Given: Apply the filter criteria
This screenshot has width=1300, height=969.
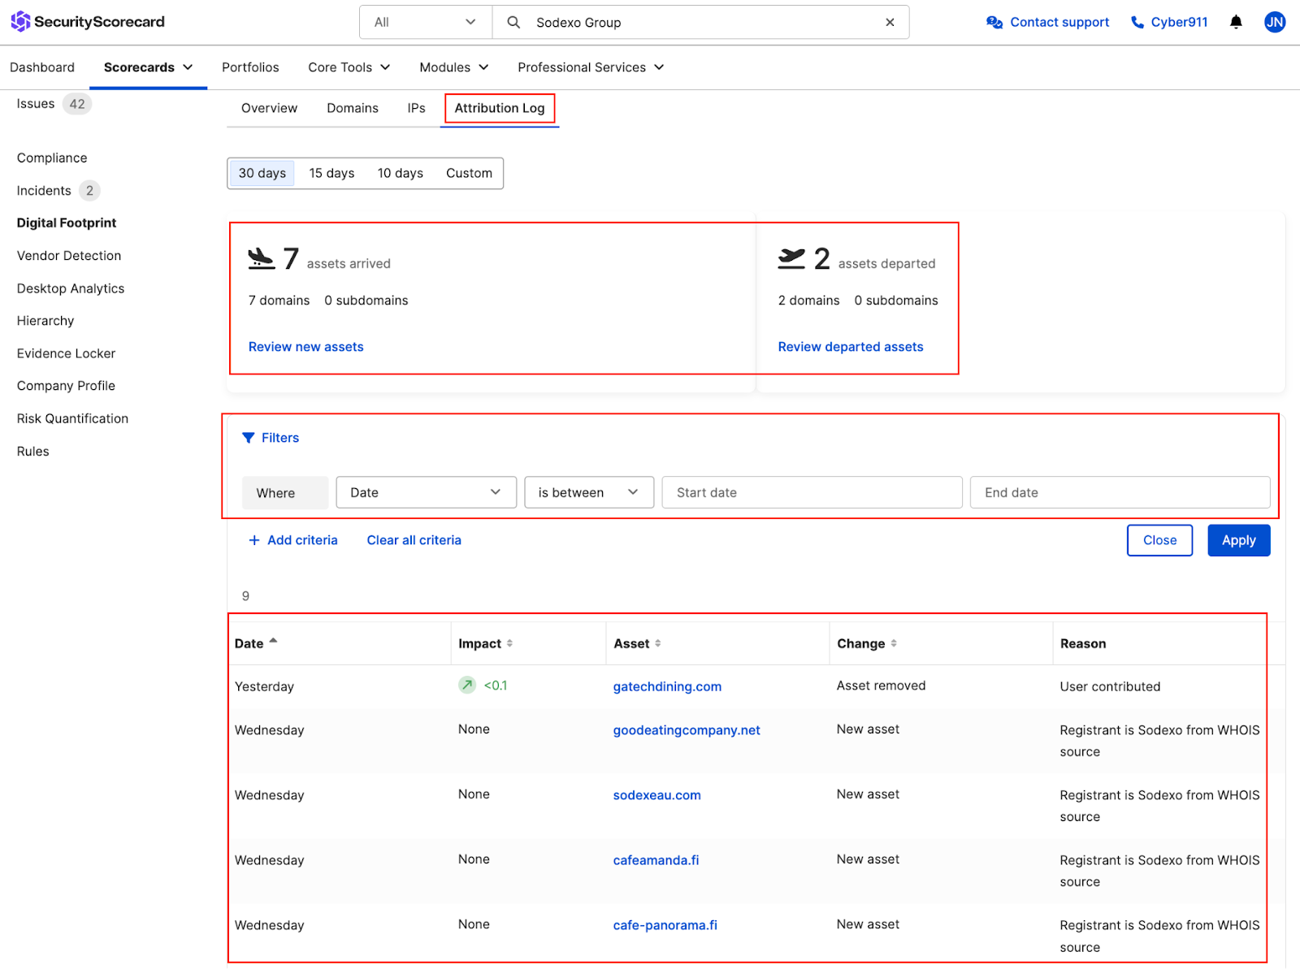Looking at the screenshot, I should (1239, 540).
